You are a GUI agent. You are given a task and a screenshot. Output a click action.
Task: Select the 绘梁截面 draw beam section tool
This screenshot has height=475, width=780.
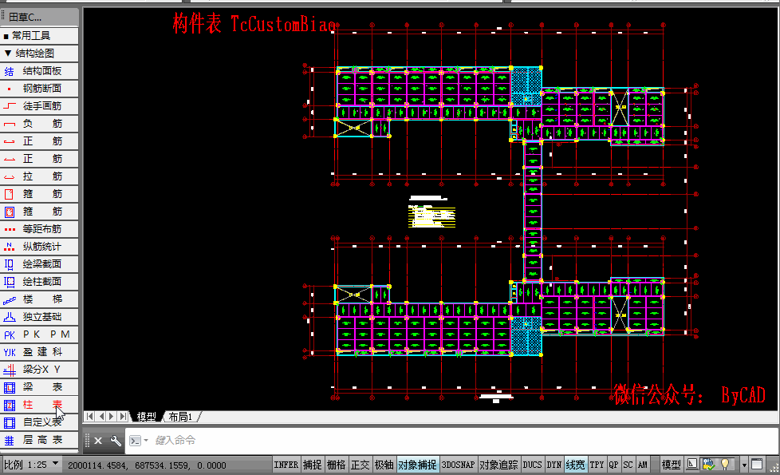[x=39, y=264]
